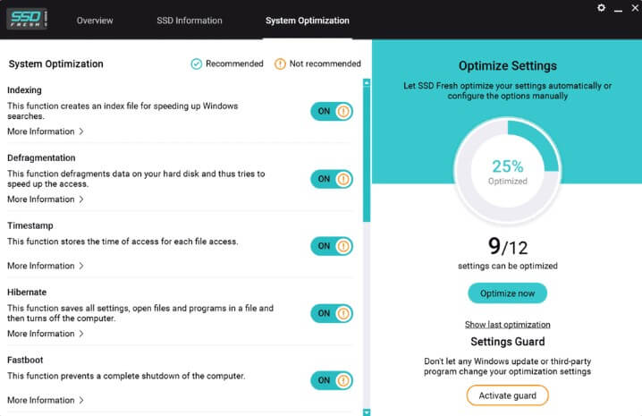
Task: Click the Recommended checkmark legend icon
Action: [x=197, y=64]
